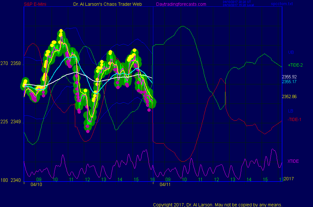
Task: Click 'Dr. Al Larson's Chaos Trader Web' heading
Action: (x=108, y=4)
